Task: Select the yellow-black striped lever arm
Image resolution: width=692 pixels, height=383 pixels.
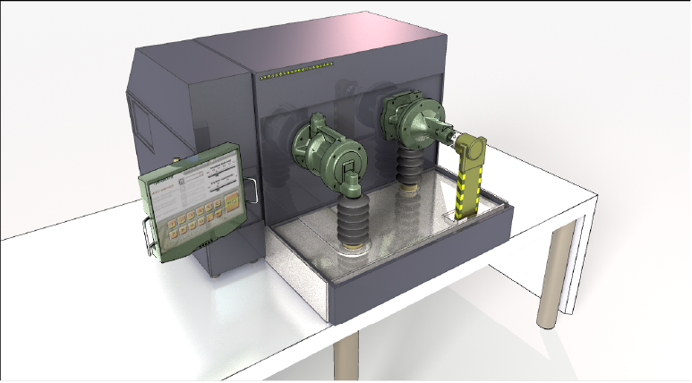Action: coord(466,178)
